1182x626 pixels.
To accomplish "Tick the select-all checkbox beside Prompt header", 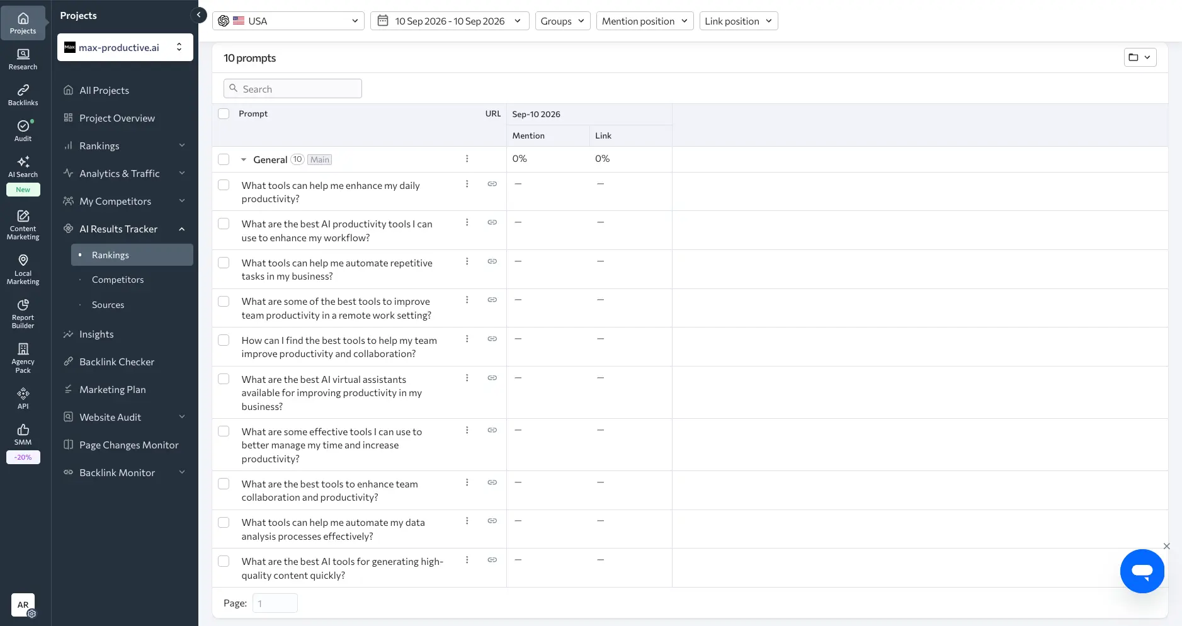I will 224,114.
